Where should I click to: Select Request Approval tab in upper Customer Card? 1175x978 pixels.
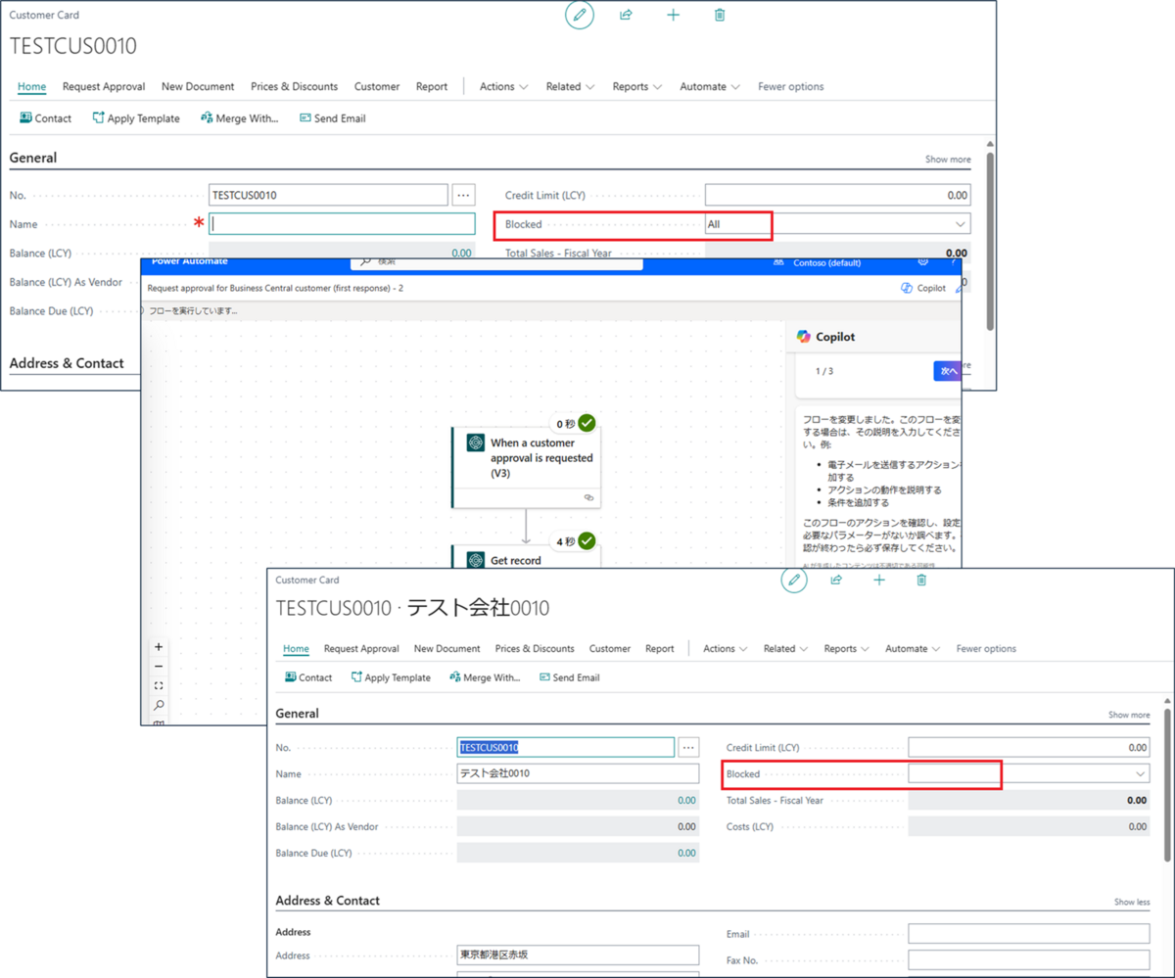coord(104,86)
